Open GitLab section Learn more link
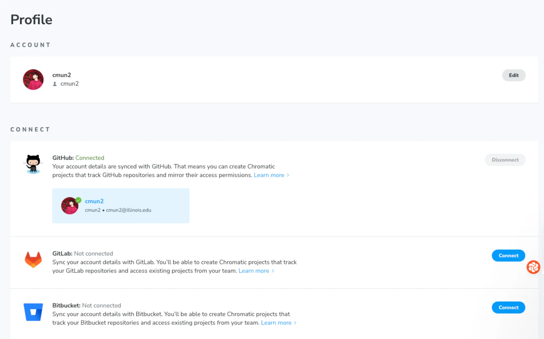 [x=254, y=271]
